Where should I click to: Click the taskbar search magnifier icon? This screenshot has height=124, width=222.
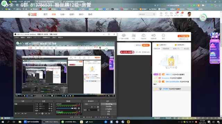(x=8, y=122)
